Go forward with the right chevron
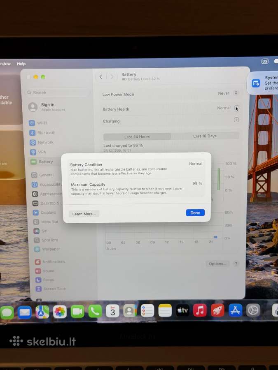This screenshot has width=278, height=370. pyautogui.click(x=112, y=77)
